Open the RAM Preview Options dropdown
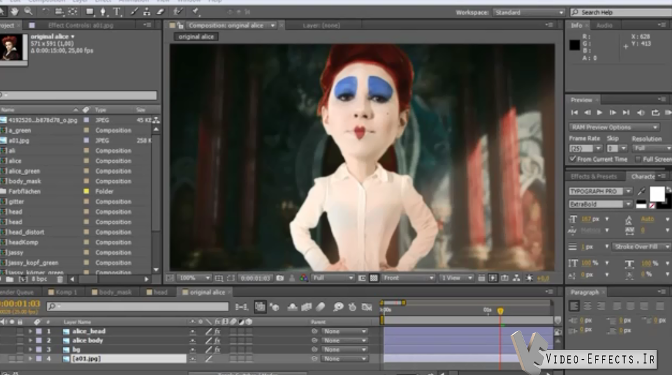The height and width of the screenshot is (375, 672). 614,127
